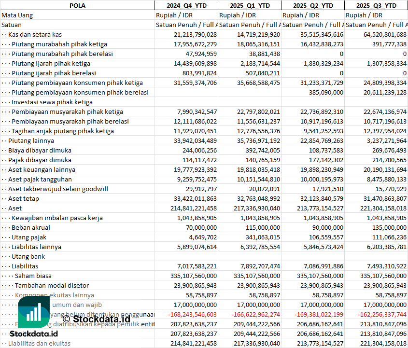Select the POLA header cell
The image size is (408, 348).
point(77,5)
